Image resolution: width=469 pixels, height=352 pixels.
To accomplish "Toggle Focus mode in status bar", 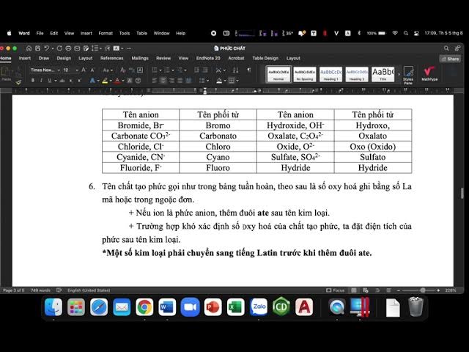I will [x=336, y=290].
